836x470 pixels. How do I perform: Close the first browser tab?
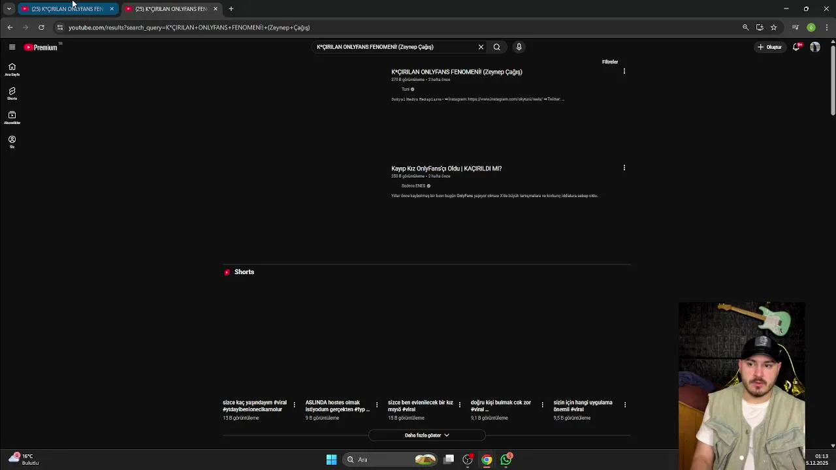(x=112, y=9)
